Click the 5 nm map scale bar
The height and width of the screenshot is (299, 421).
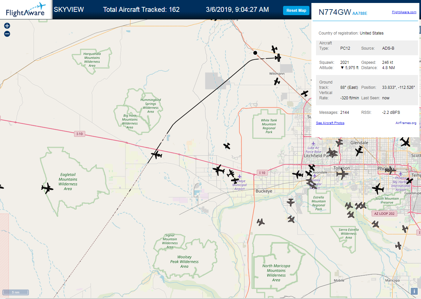(16, 292)
